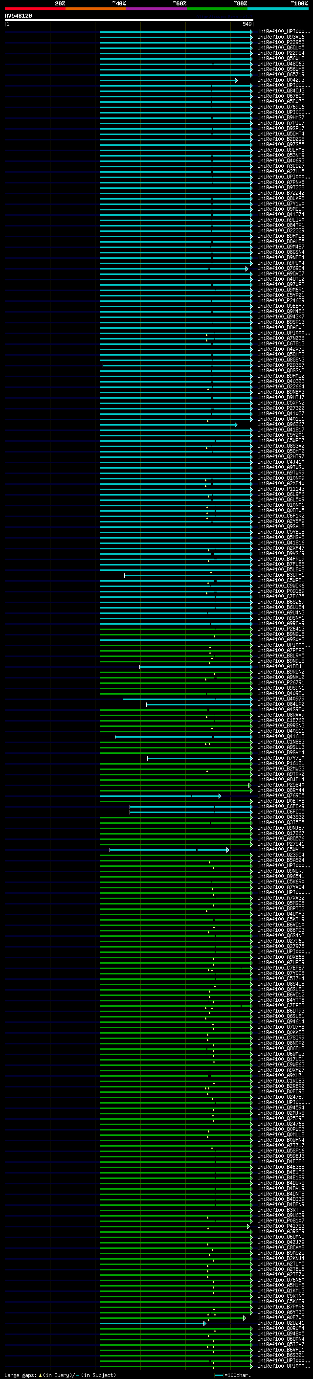This screenshot has width=313, height=1379.
Task: Select the UniRef100_P41753 label
Action: pyautogui.click(x=281, y=1226)
